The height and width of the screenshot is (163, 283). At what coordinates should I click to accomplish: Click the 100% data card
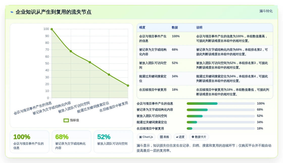30,142
